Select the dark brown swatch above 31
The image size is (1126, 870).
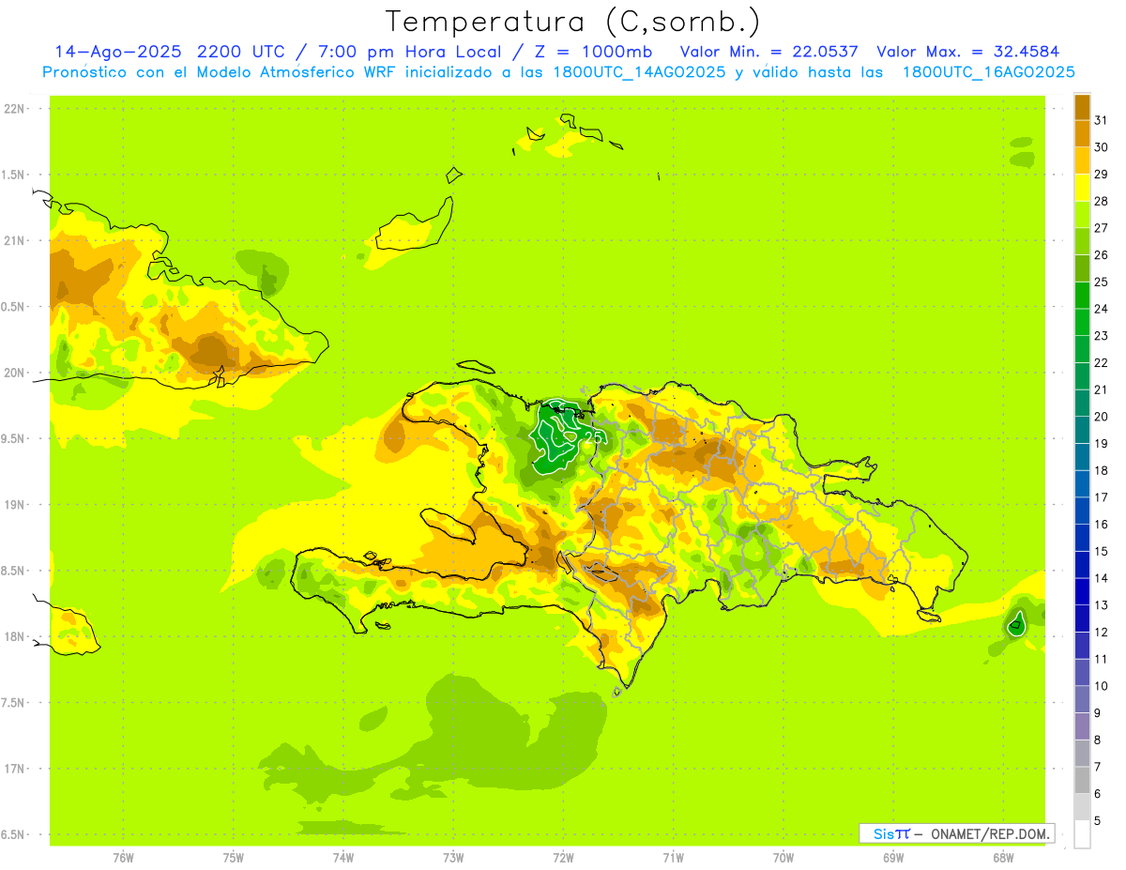1082,106
